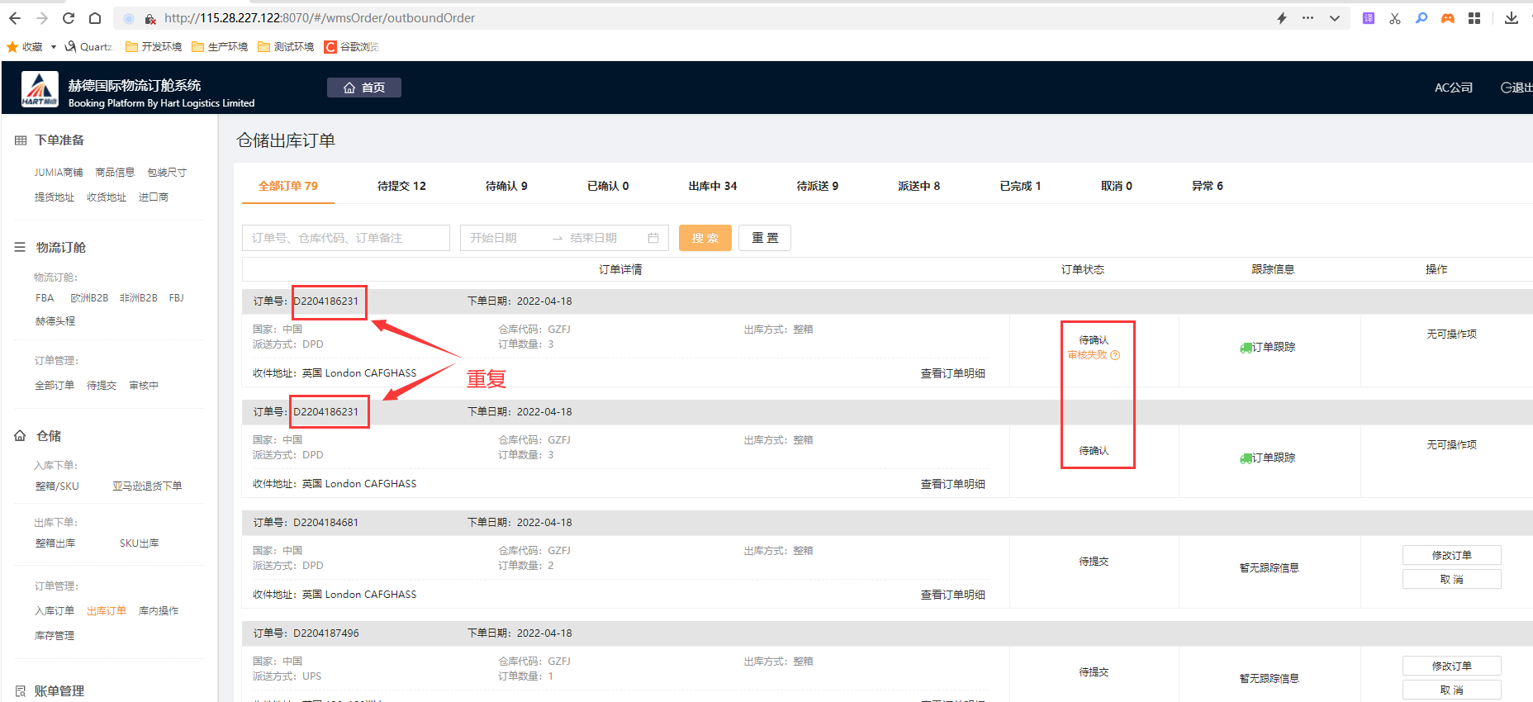Click the game controller toolbar icon

pyautogui.click(x=1448, y=18)
